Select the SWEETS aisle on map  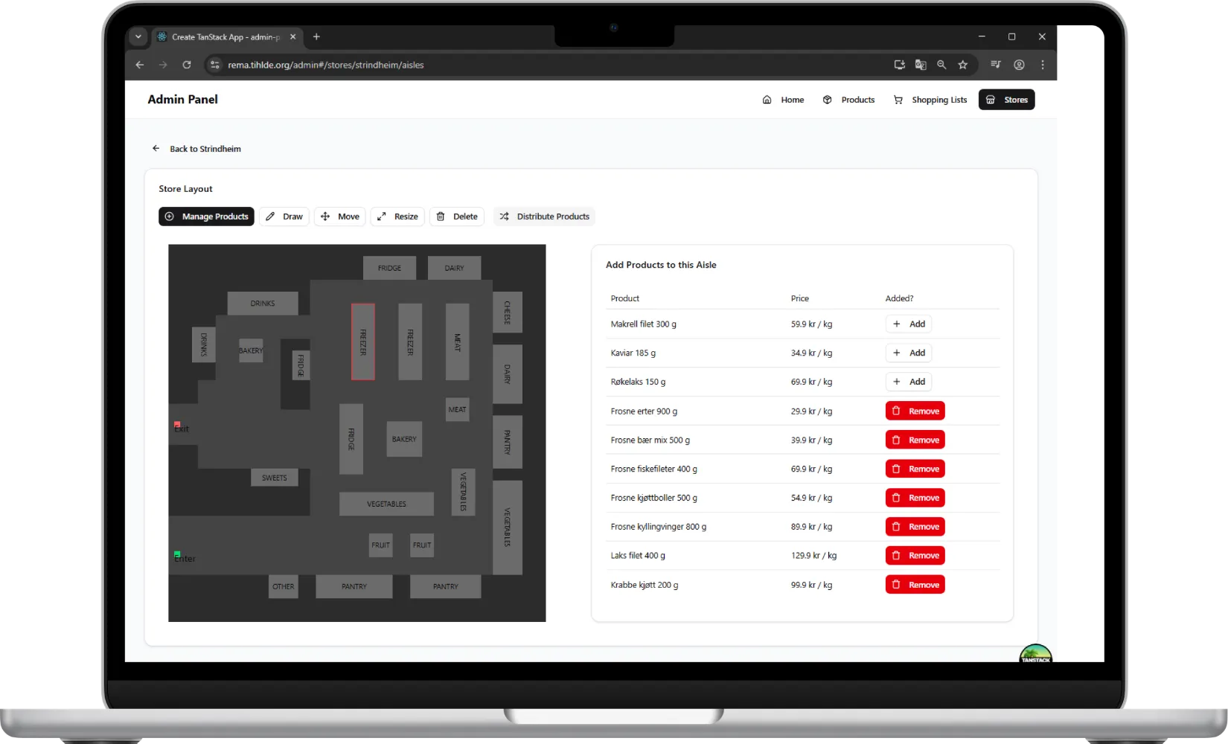click(x=274, y=478)
